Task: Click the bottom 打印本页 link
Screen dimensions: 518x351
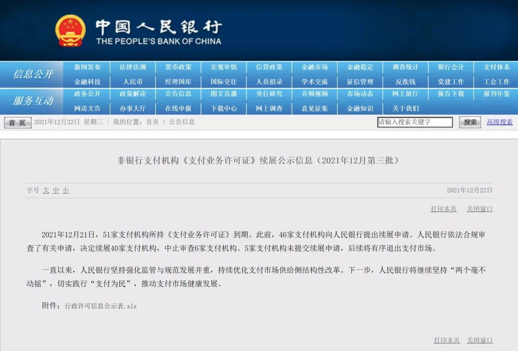Action: 447,340
